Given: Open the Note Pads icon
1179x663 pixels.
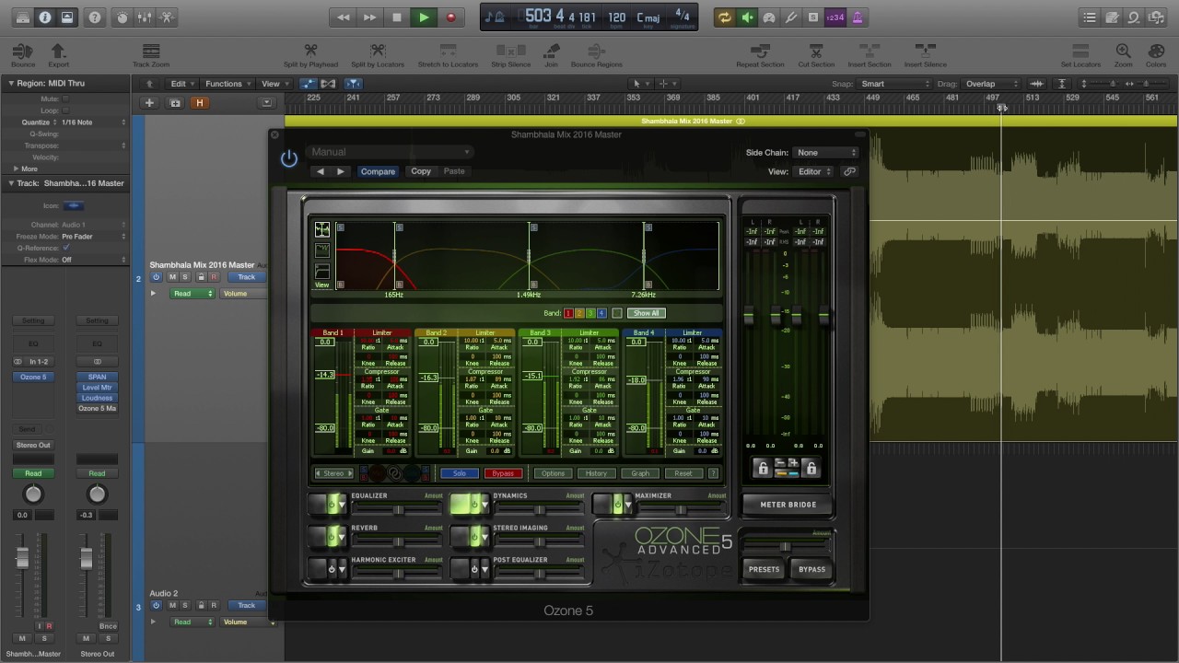Looking at the screenshot, I should [x=1112, y=17].
